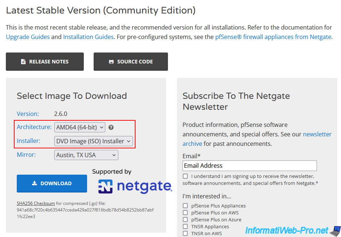Click the 'Select Image To Download' heading
This screenshot has height=237, width=341.
coord(72,96)
